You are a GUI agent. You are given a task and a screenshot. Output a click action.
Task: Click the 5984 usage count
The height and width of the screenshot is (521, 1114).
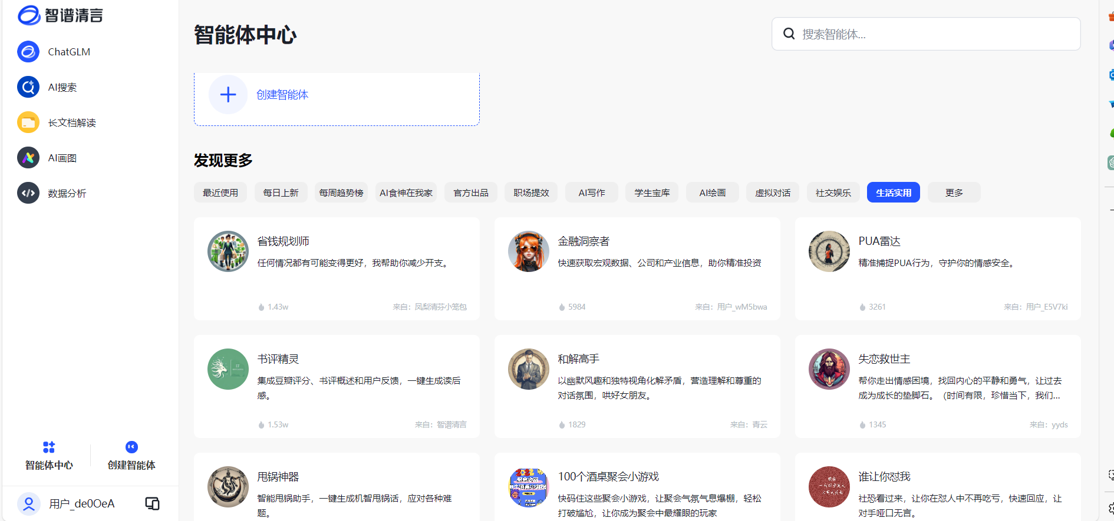point(572,307)
